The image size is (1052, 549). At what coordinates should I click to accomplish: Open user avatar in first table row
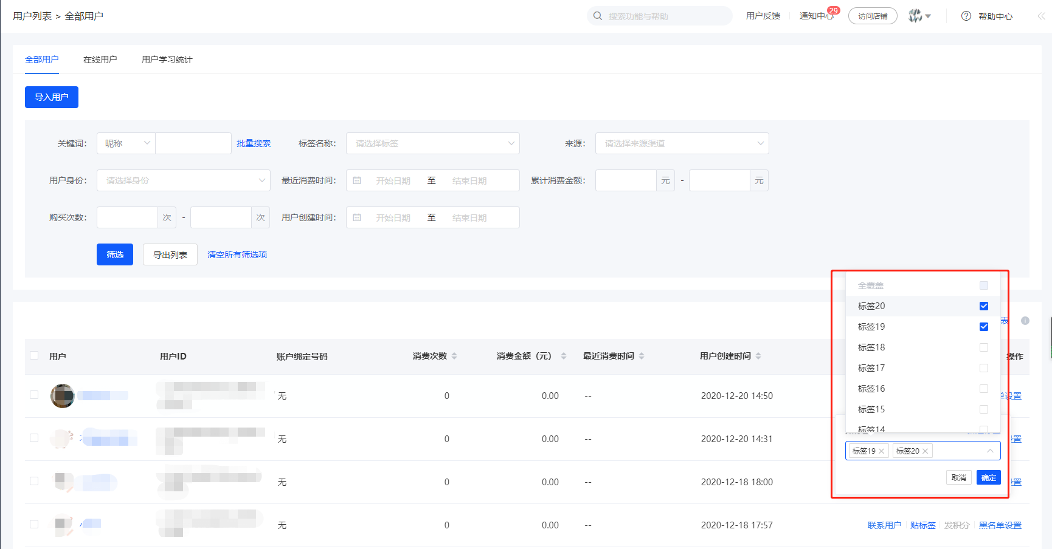click(62, 396)
